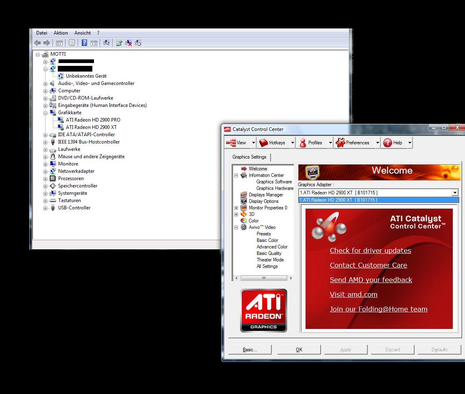Viewport: 465px width, 394px height.
Task: Select the Graphics Settings tab
Action: (249, 157)
